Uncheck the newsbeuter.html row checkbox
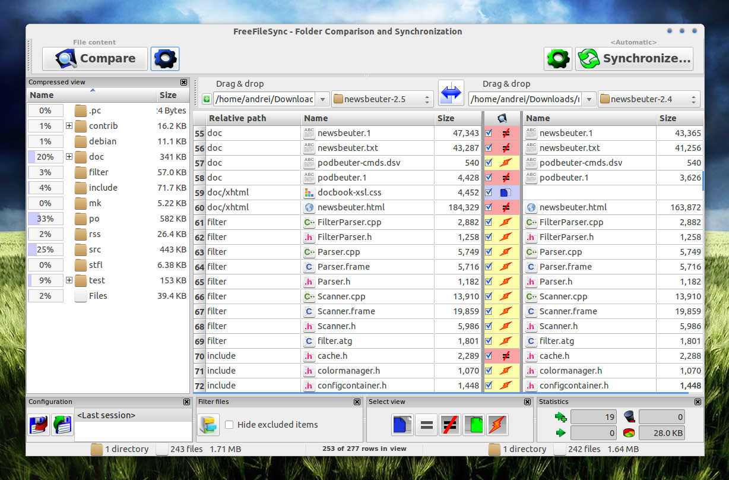 (489, 207)
